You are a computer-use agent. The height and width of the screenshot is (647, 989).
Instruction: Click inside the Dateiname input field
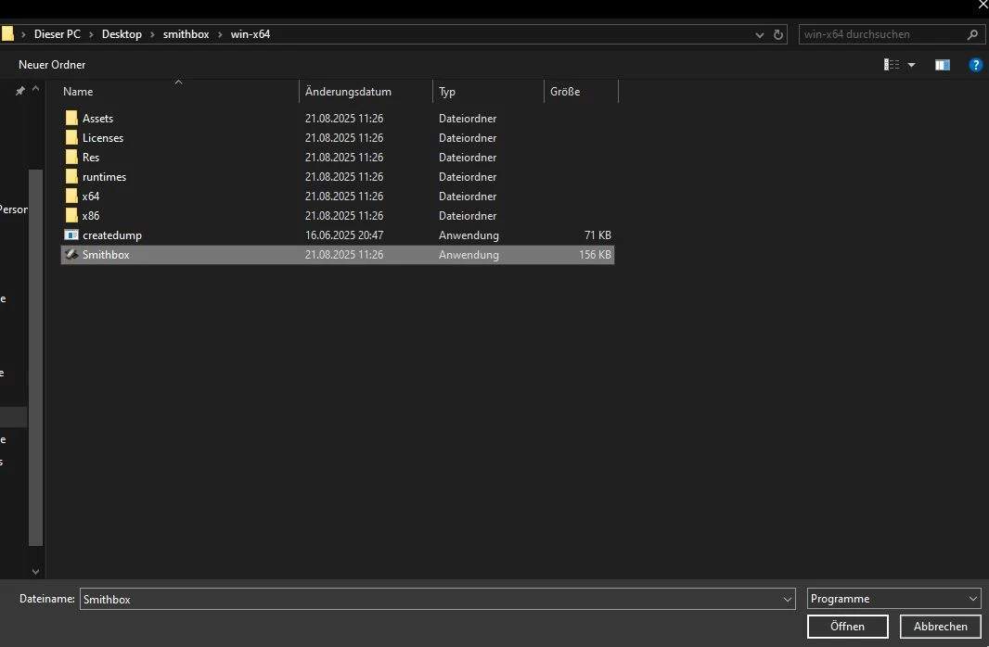371,599
